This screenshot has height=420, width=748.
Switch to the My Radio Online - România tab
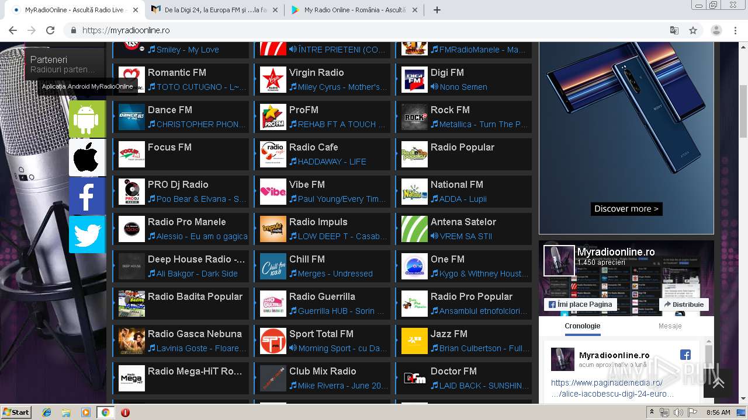[355, 10]
